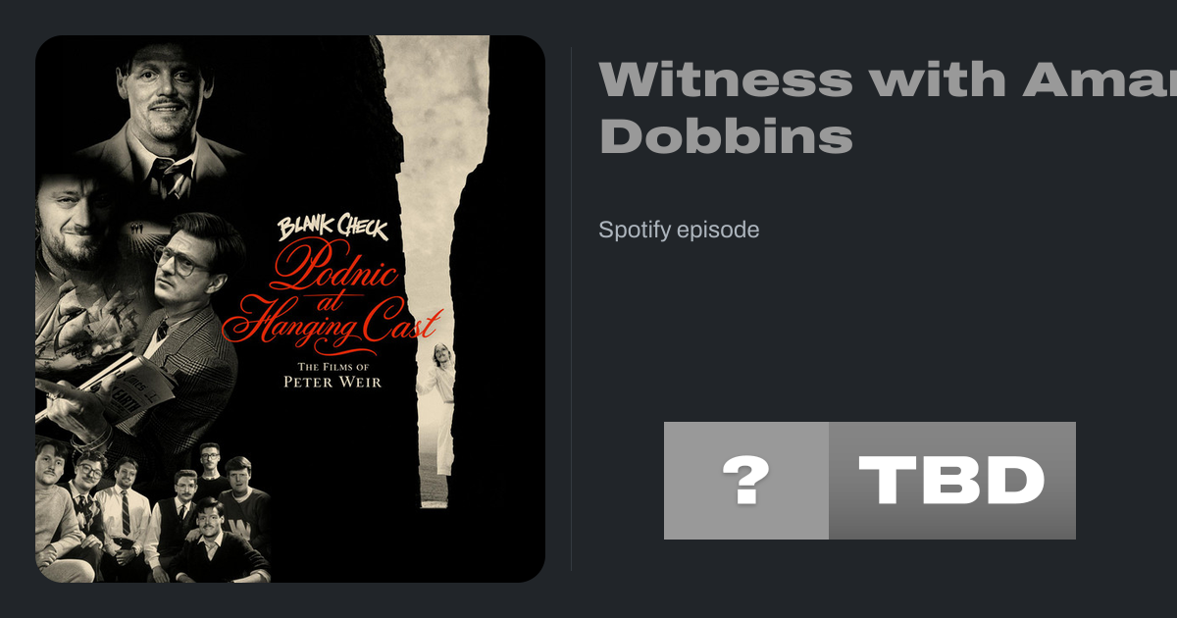Click the rock crevice opening on cover
This screenshot has width=1177, height=618.
432,270
